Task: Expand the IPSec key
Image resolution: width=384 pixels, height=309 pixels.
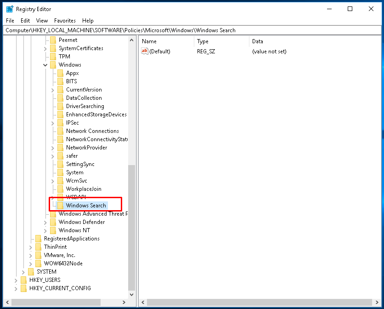Action: point(53,123)
